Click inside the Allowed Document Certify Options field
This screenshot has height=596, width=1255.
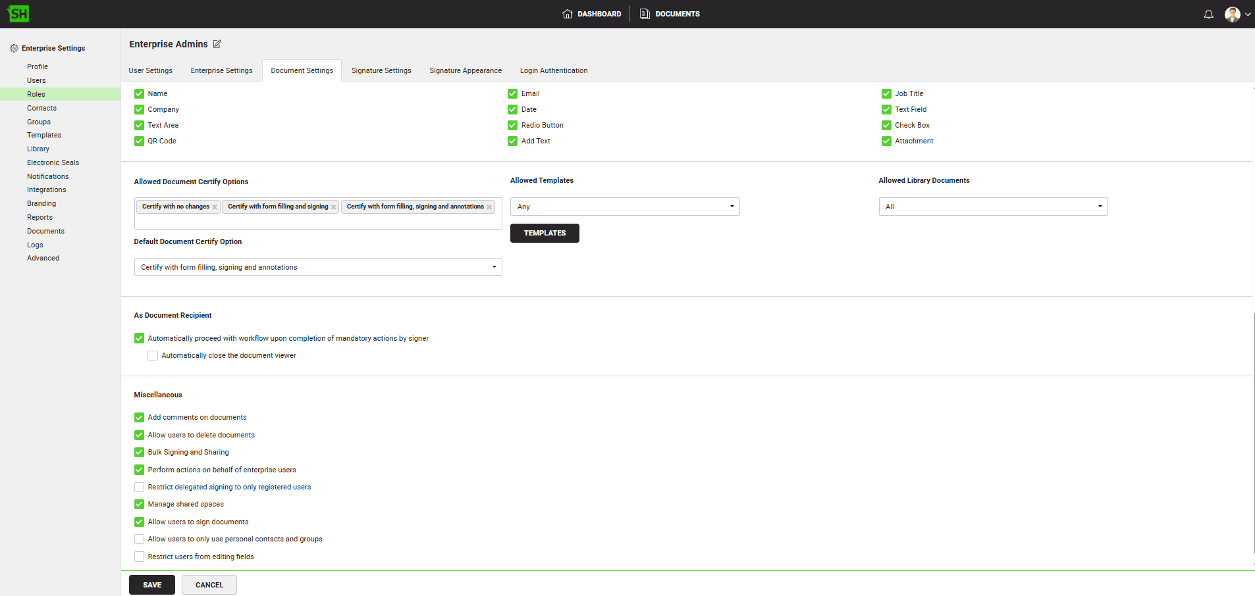click(317, 222)
